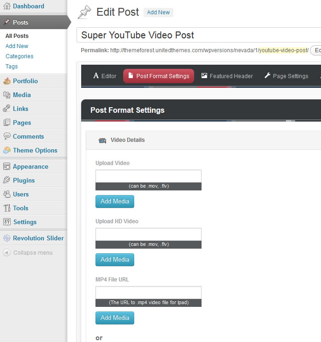Click Add New next to Edit Post
This screenshot has height=342, width=321.
click(158, 12)
